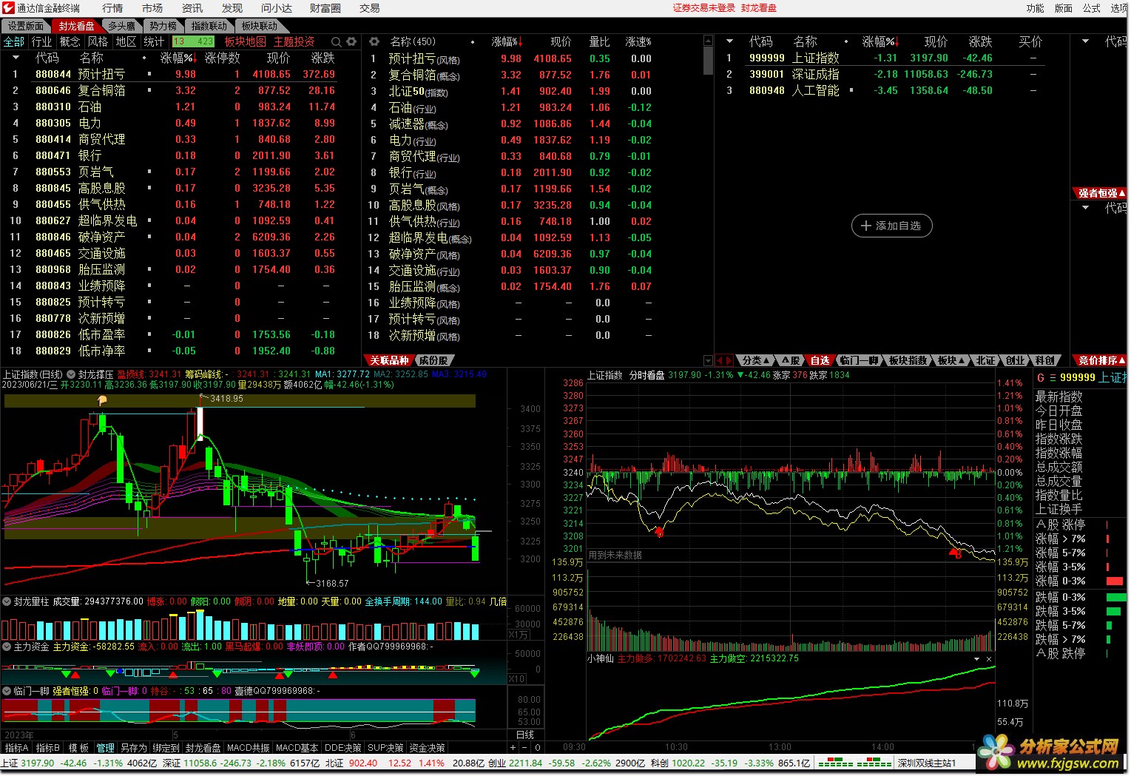Screen dimensions: 1131x776
Task: Open sector list settings gear icon
Action: point(351,41)
